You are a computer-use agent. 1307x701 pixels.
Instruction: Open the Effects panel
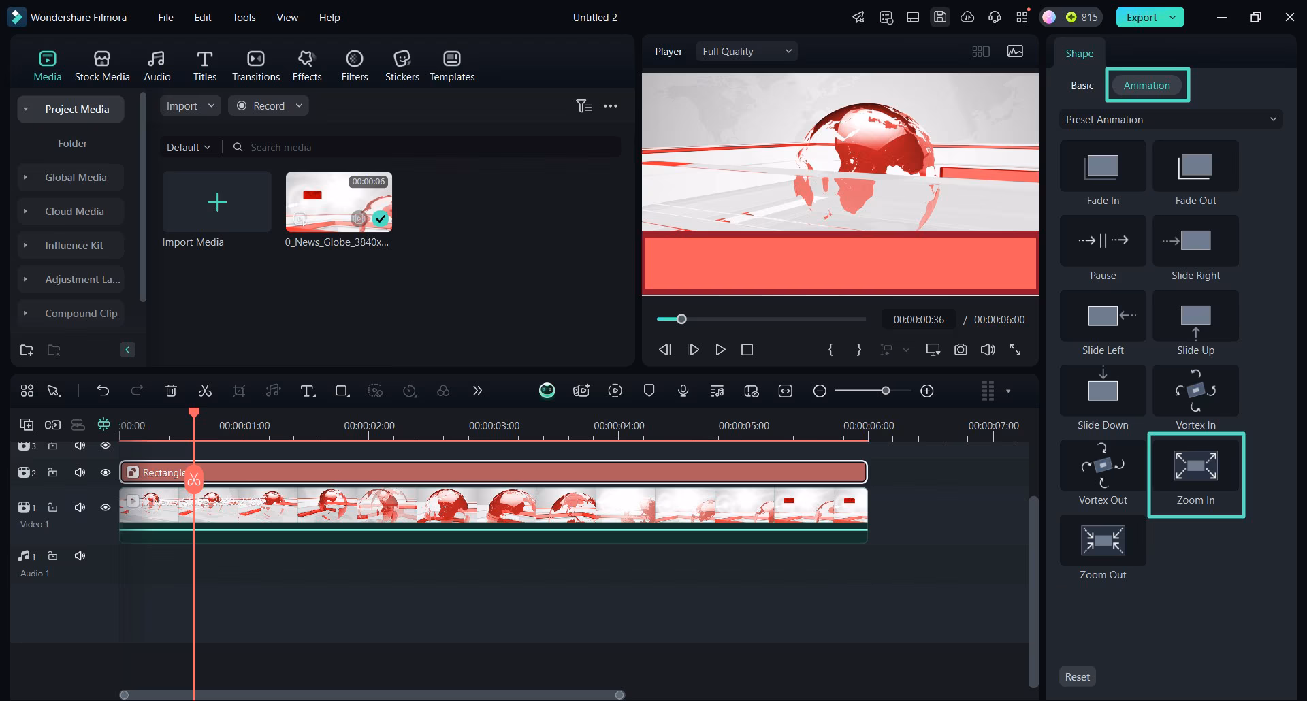pos(306,66)
